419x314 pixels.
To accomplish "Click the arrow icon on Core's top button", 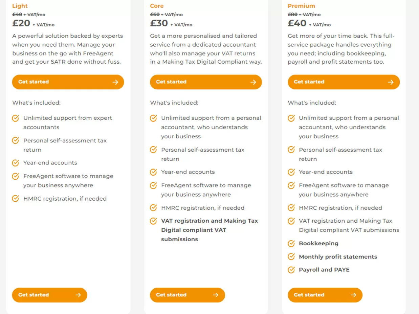I will coord(253,82).
